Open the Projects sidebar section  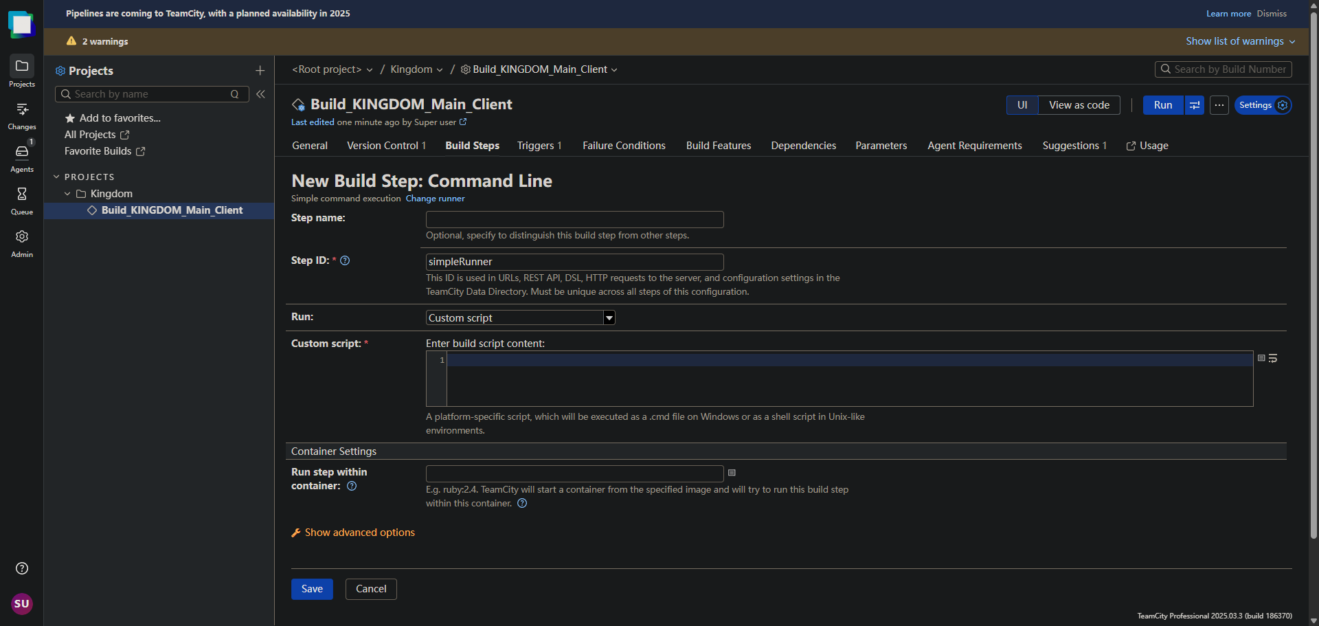pos(21,71)
